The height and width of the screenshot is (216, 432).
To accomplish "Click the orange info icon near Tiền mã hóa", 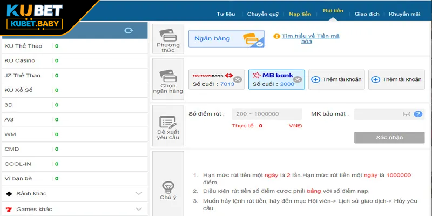I will click(x=276, y=36).
